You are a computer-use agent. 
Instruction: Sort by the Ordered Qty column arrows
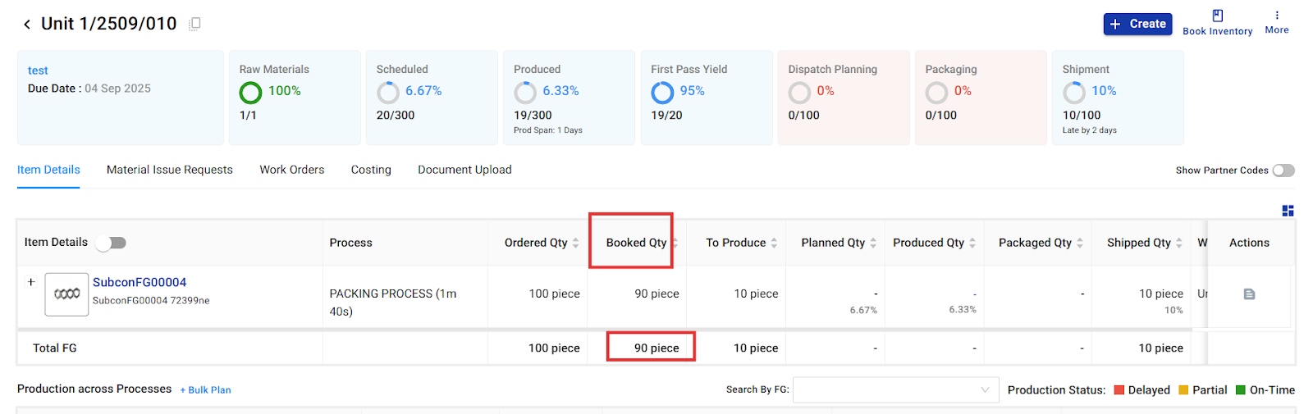click(x=576, y=243)
